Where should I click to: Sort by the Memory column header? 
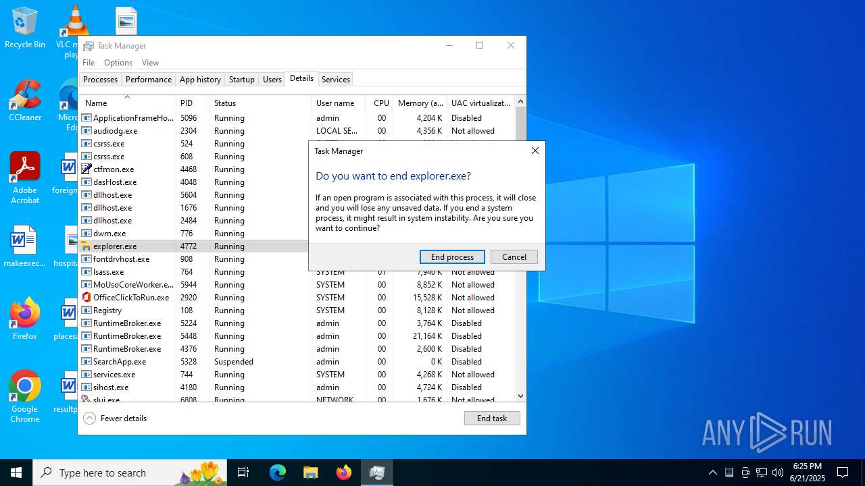point(420,103)
